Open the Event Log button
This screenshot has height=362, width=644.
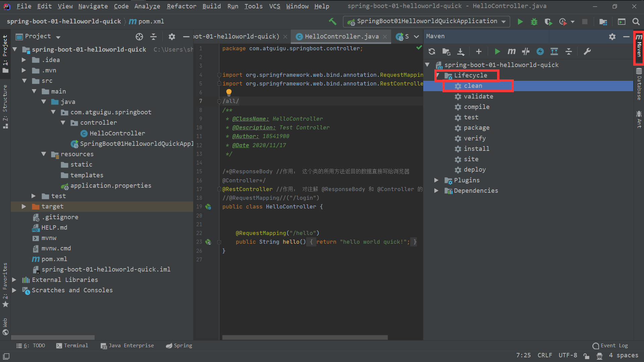click(x=610, y=346)
